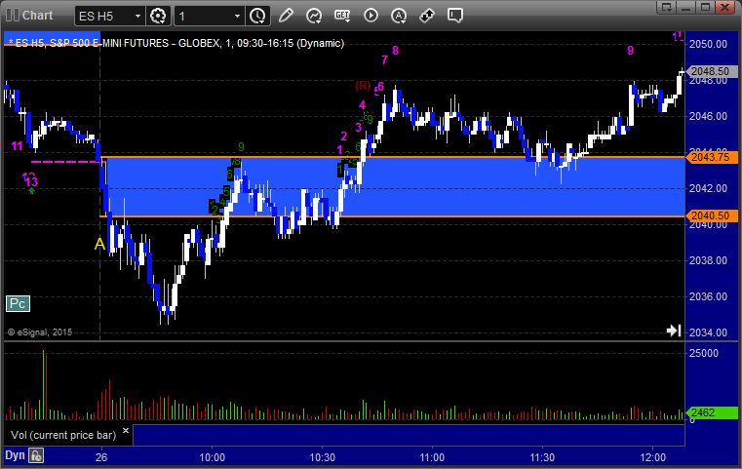Click the 11:30 time axis label
Image resolution: width=742 pixels, height=469 pixels.
point(542,457)
